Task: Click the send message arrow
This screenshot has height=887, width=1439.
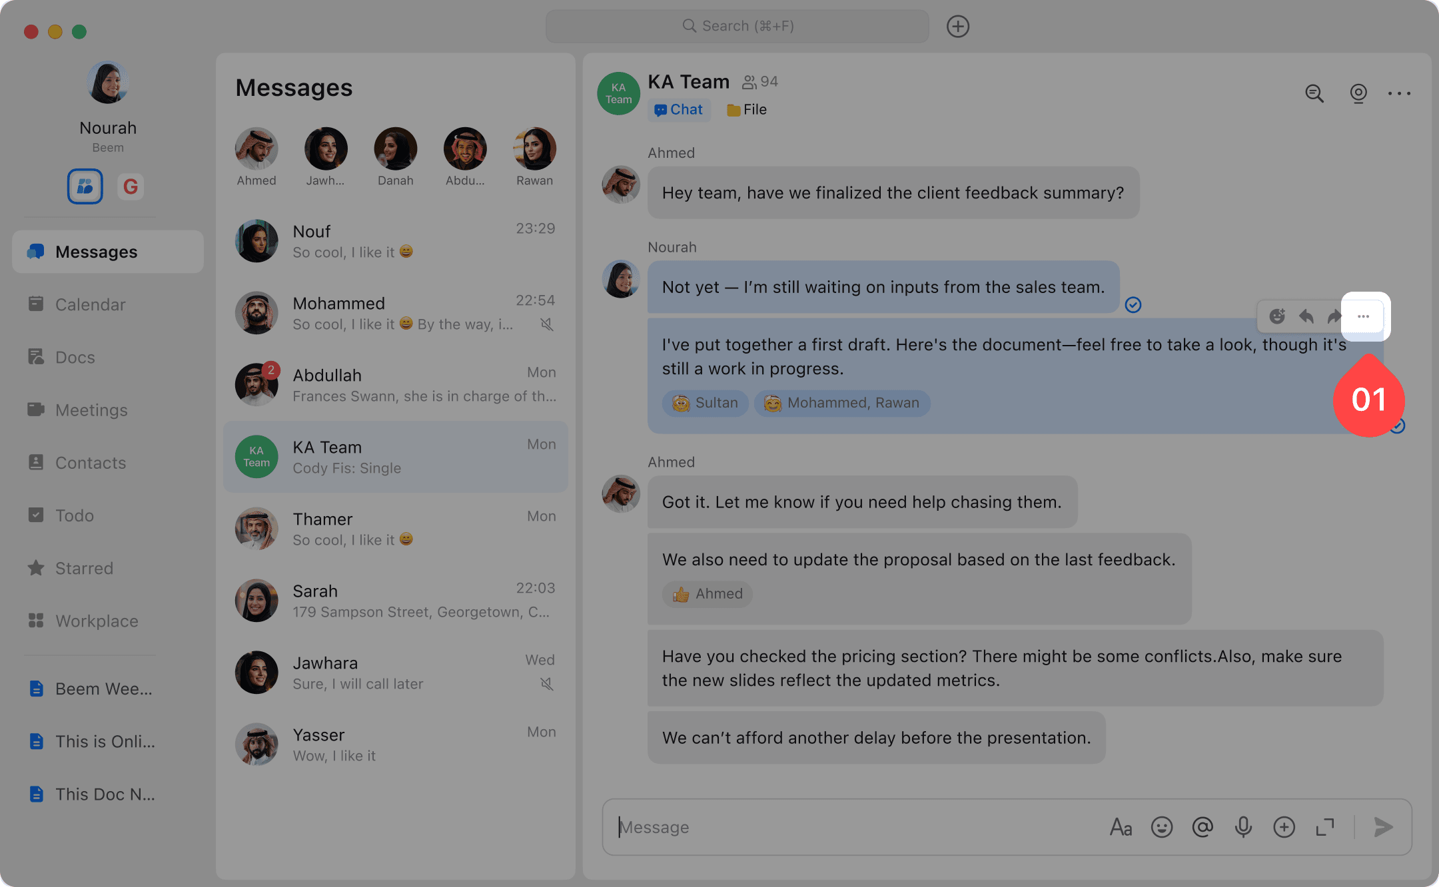Action: pyautogui.click(x=1384, y=827)
